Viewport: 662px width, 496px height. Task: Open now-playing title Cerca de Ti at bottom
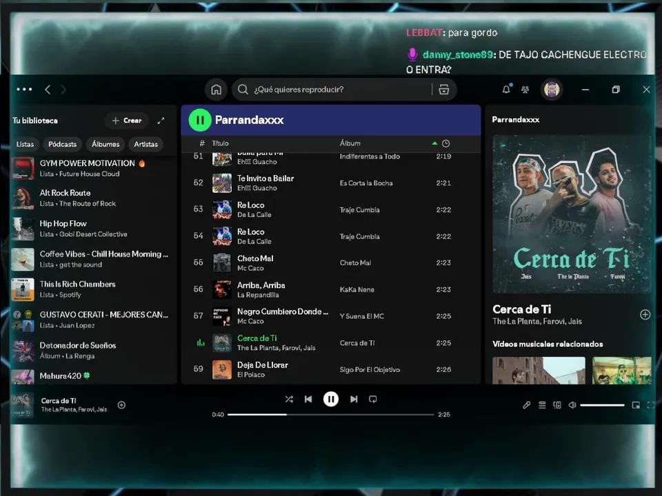[59, 401]
